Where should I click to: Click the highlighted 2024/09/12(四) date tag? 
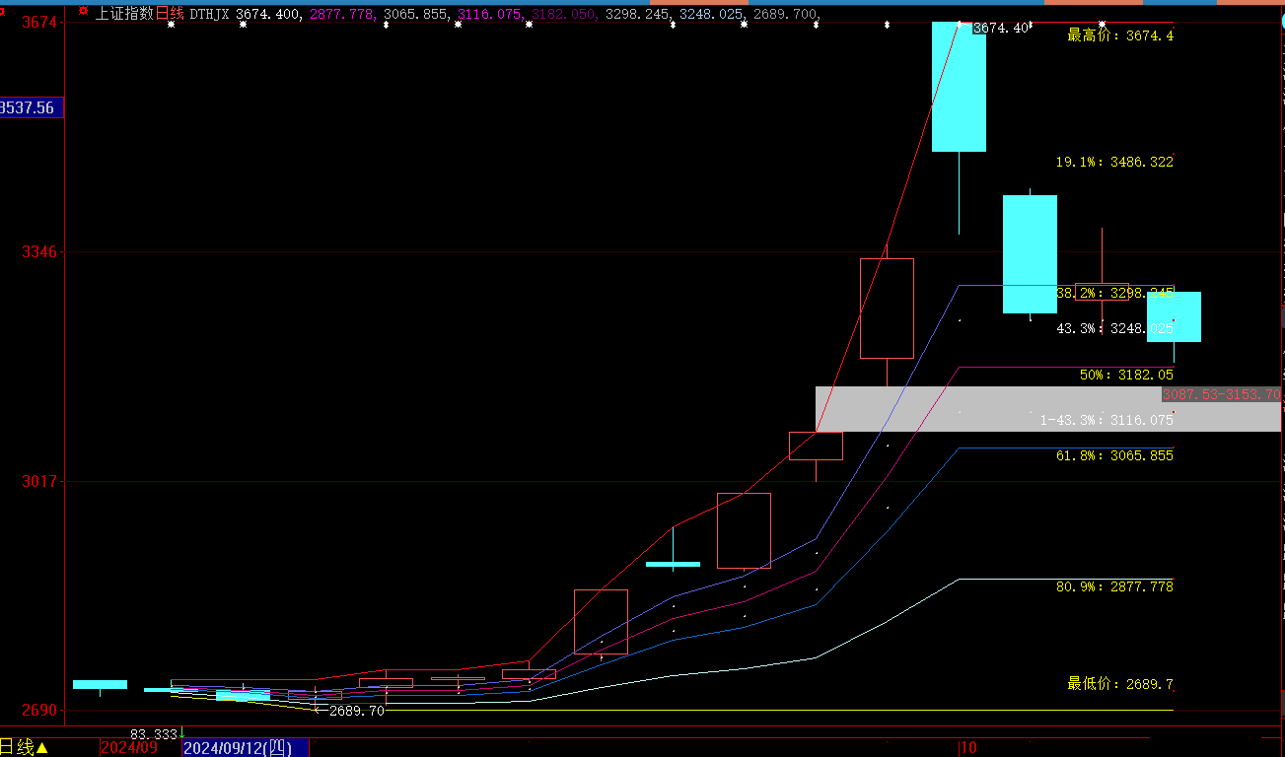point(246,748)
